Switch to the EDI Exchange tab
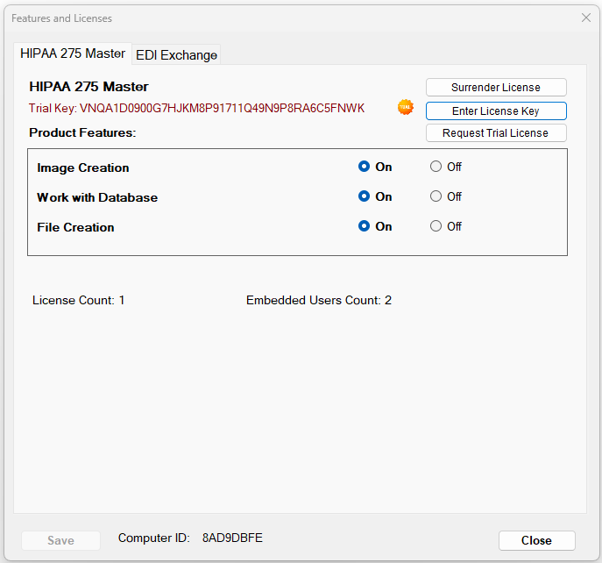This screenshot has width=602, height=563. click(176, 55)
